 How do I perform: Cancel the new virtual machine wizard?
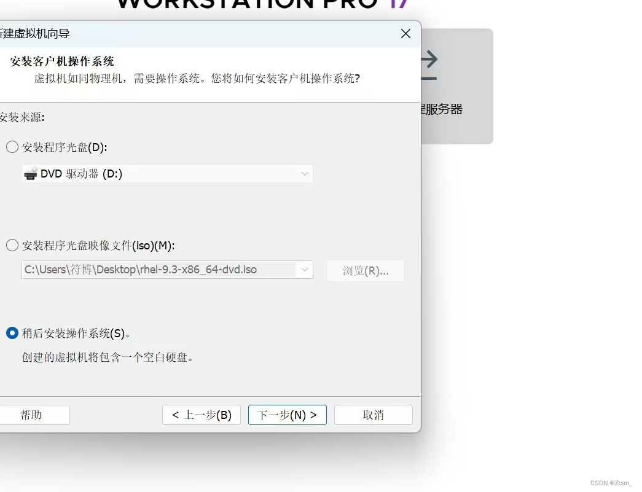click(x=374, y=415)
